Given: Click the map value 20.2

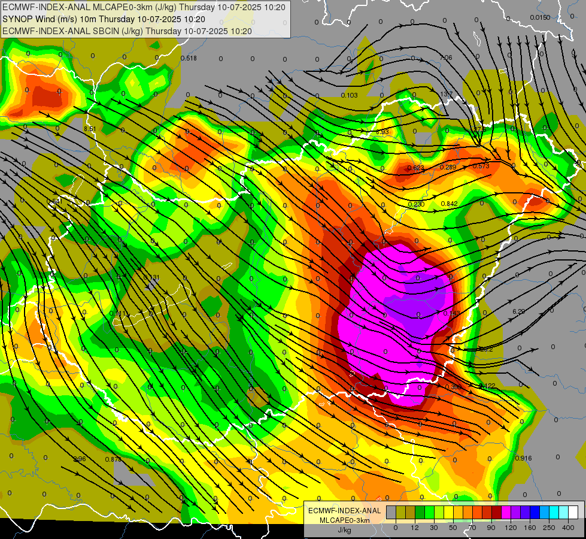Looking at the screenshot, I should click(x=486, y=349).
